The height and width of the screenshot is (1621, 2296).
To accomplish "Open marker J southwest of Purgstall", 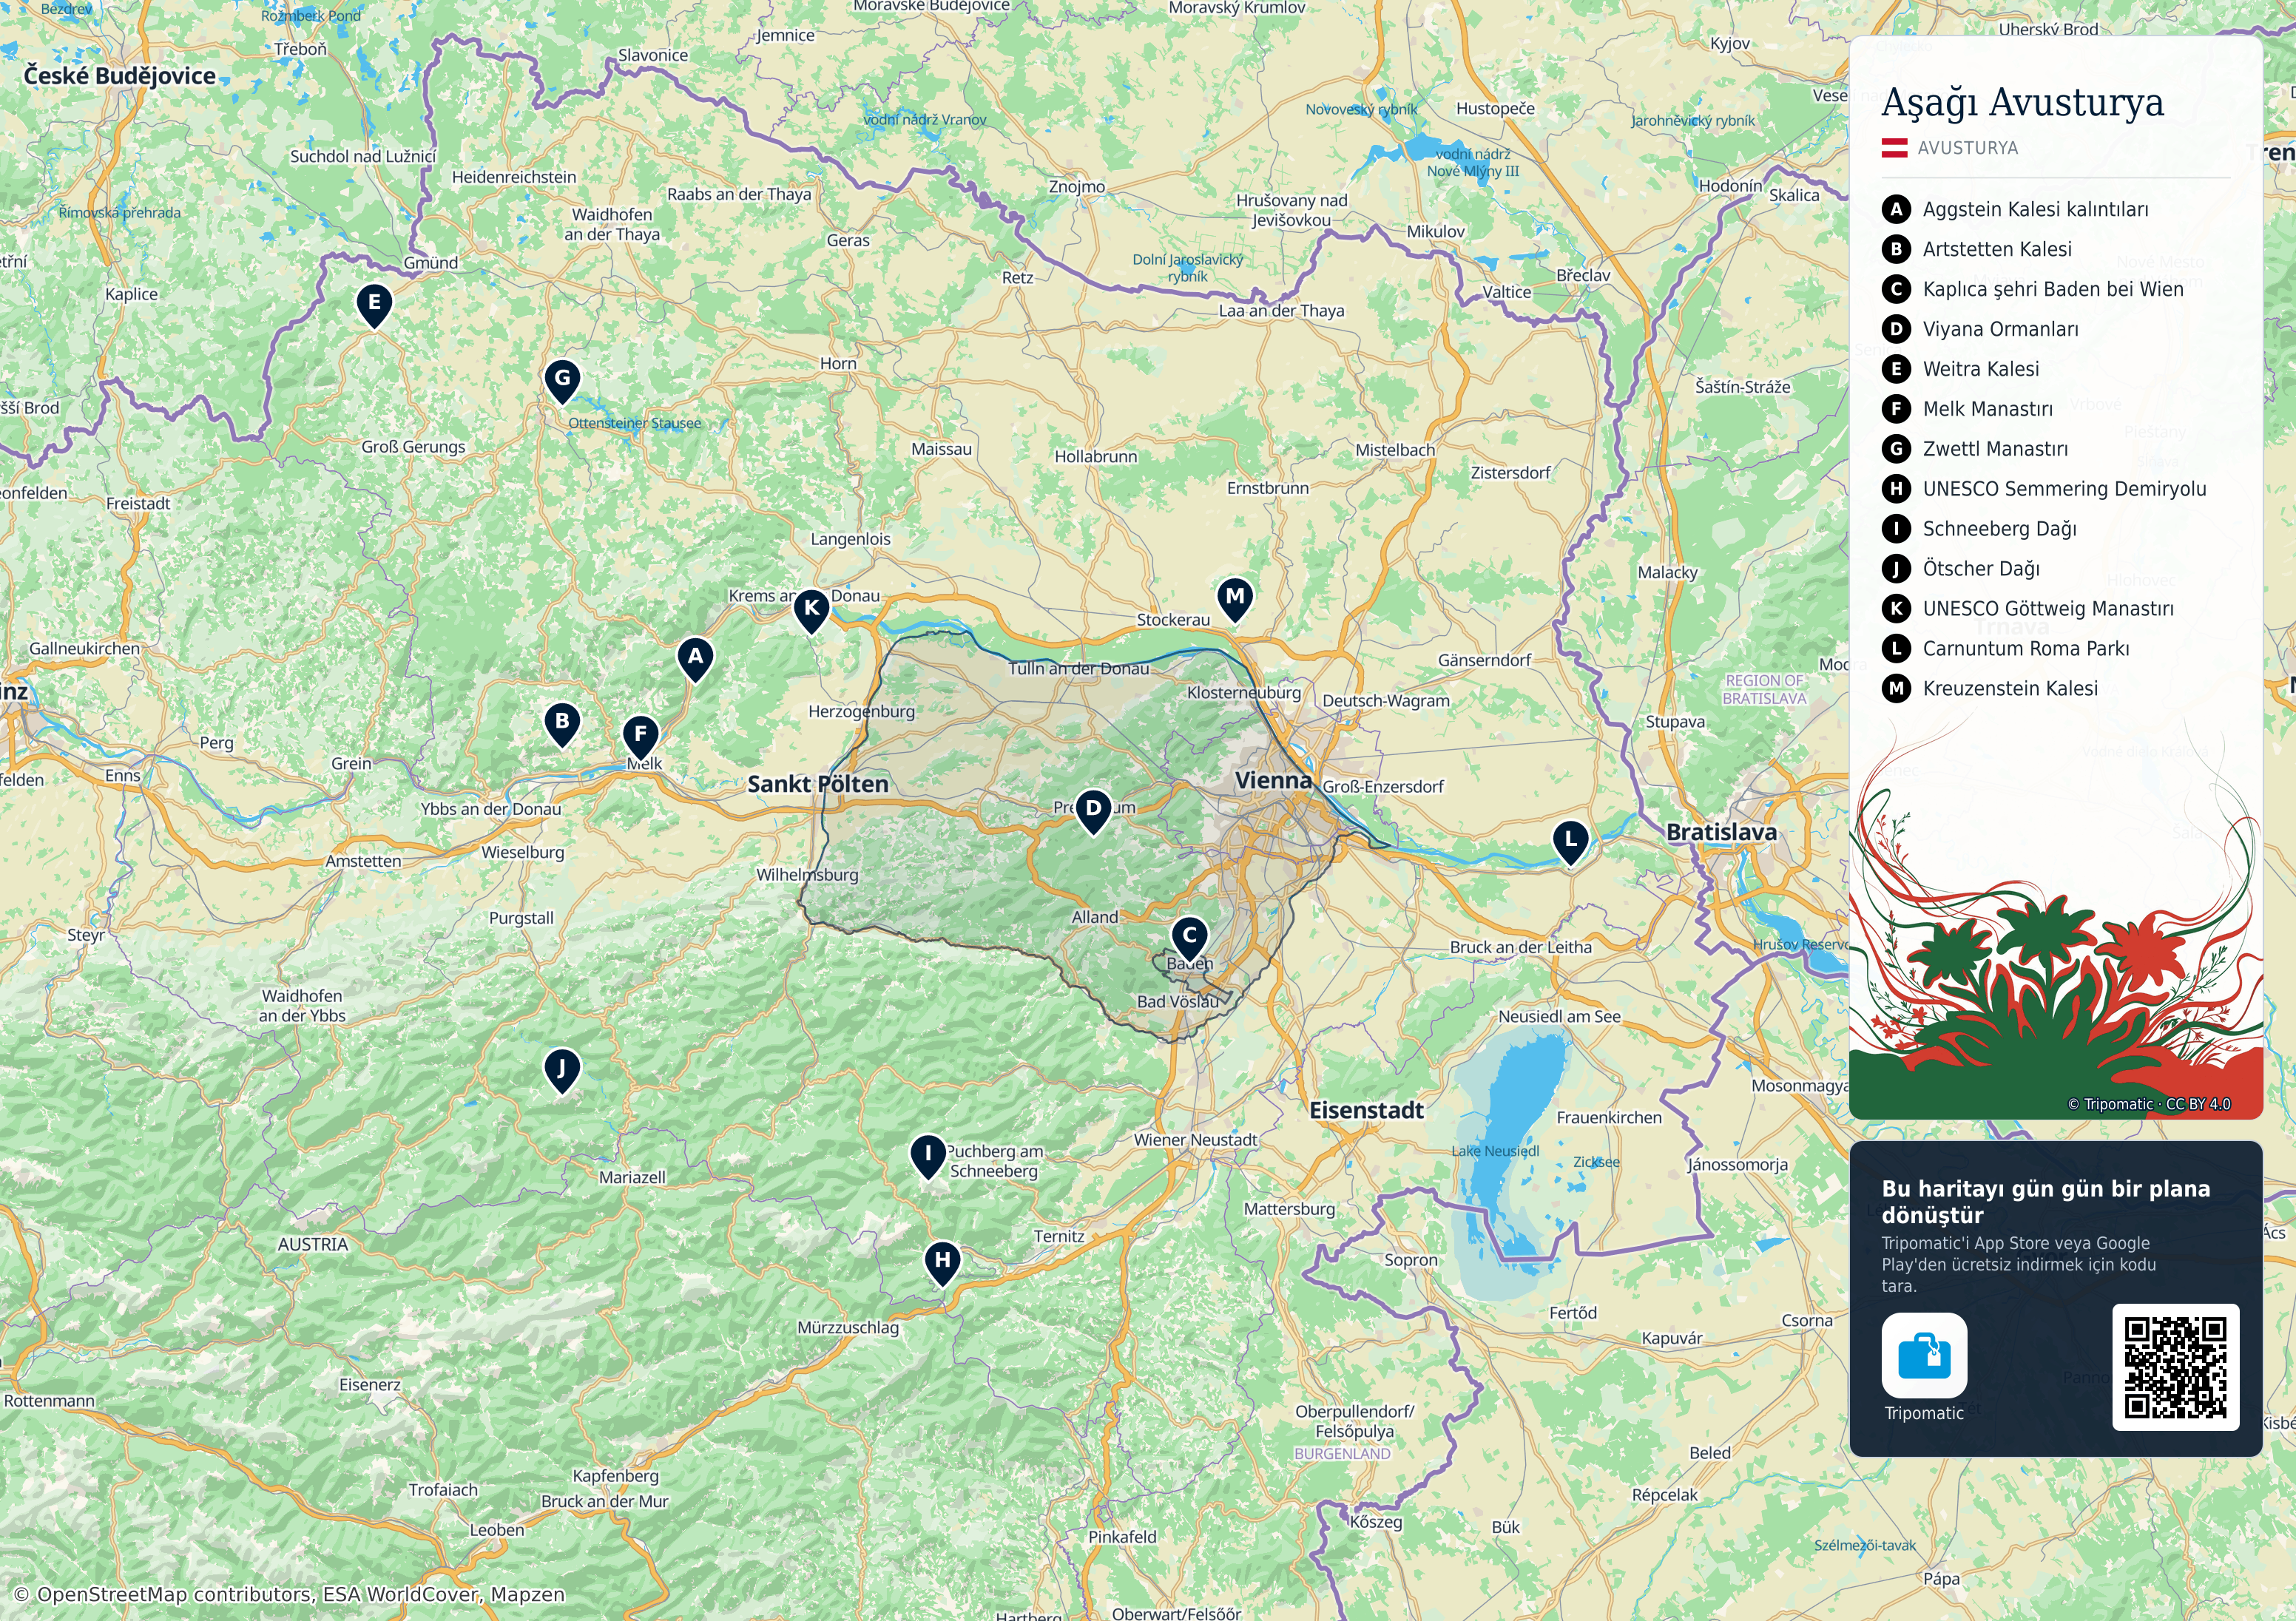I will click(562, 1071).
